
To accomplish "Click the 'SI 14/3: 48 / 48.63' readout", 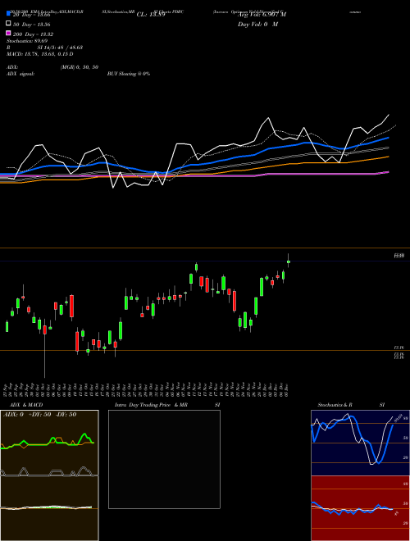I will tap(60, 48).
